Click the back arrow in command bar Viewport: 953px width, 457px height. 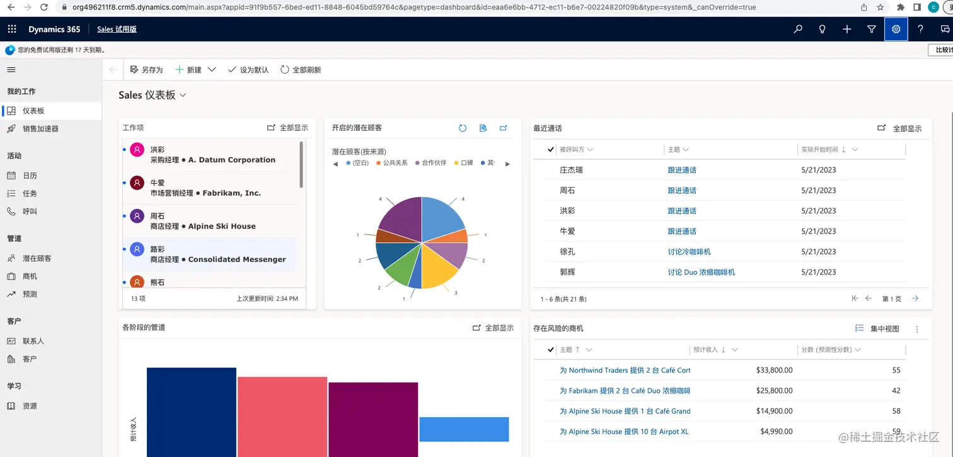[x=113, y=70]
